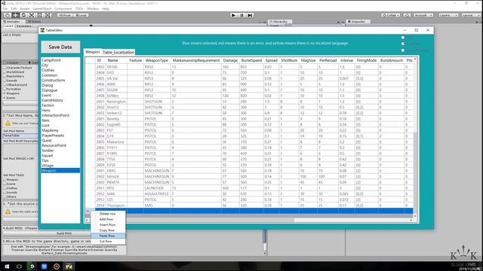The image size is (483, 271).
Task: Click the Build MOD button
Action: tap(64, 233)
